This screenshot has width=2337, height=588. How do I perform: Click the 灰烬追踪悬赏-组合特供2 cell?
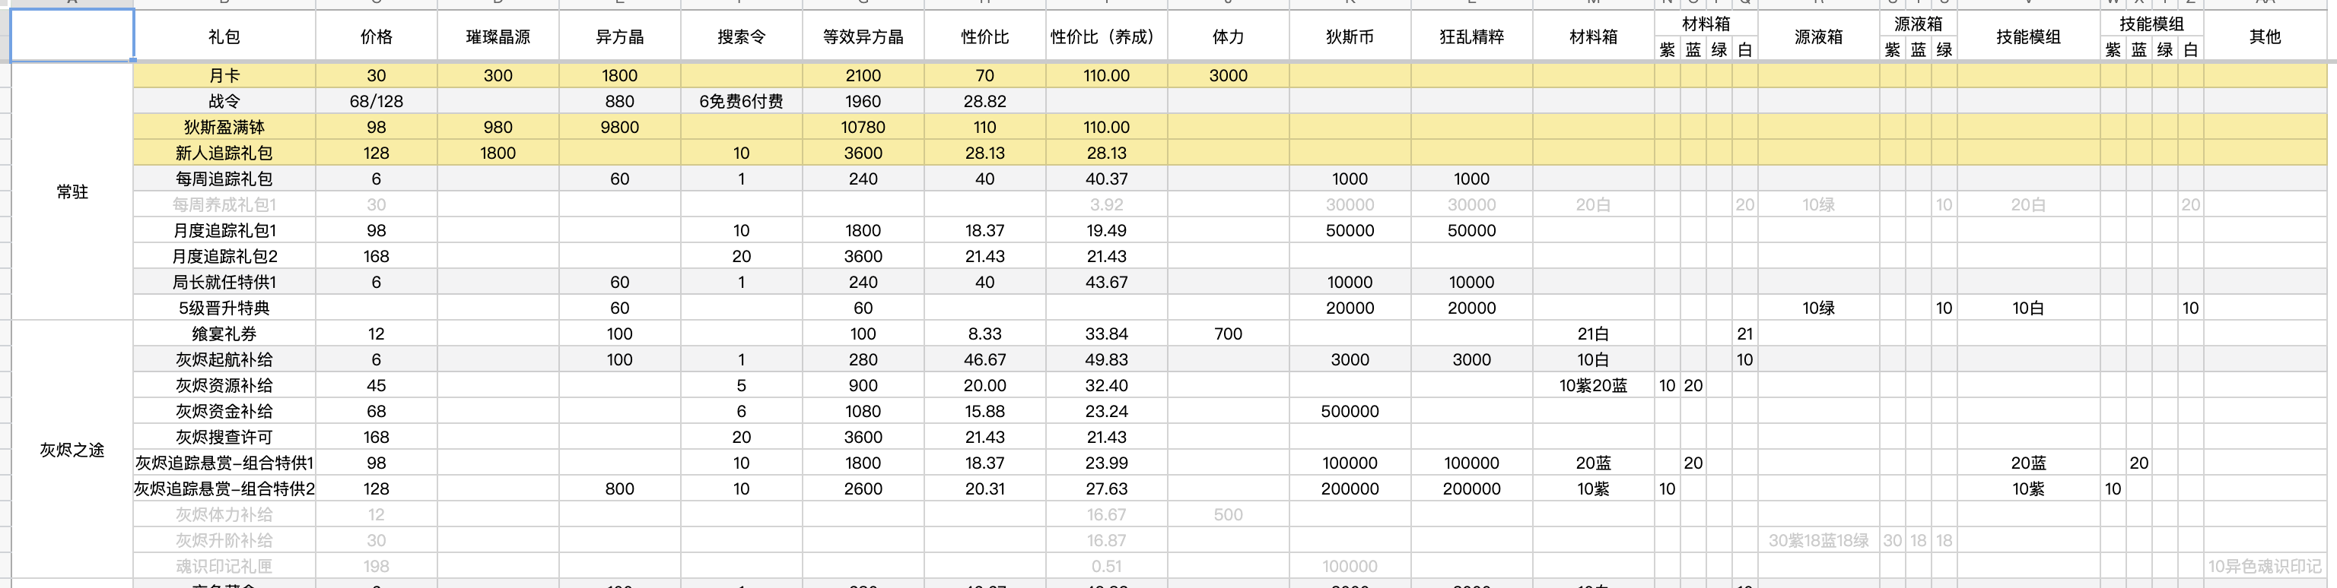tap(224, 488)
